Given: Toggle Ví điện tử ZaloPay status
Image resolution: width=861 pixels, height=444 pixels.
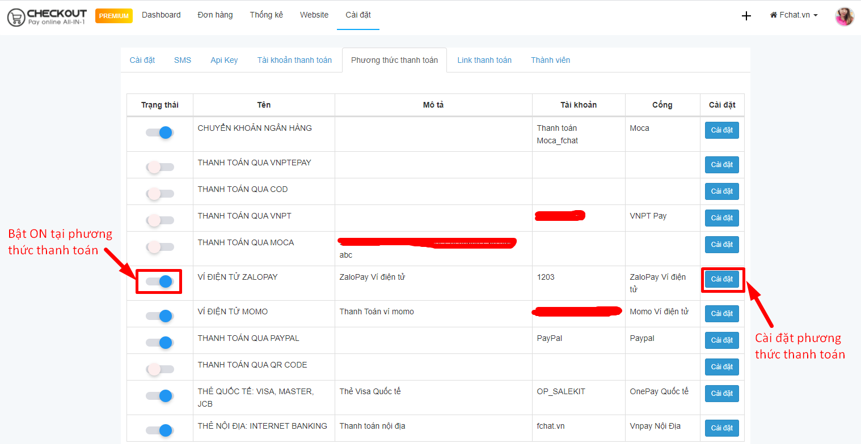Looking at the screenshot, I should pyautogui.click(x=160, y=281).
